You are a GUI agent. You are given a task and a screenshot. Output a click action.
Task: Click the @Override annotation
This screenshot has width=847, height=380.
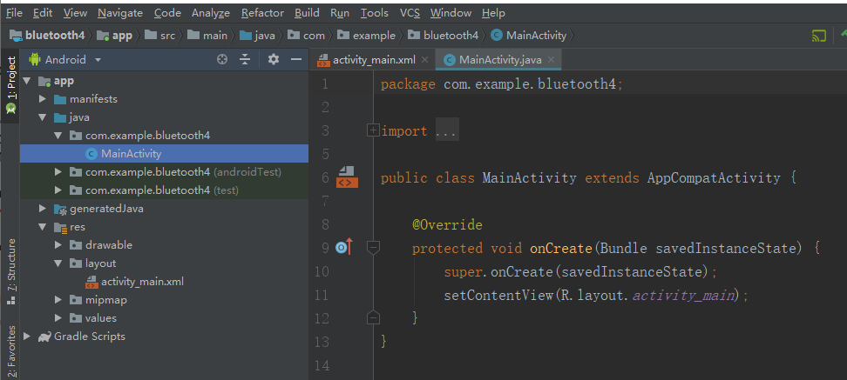pos(447,224)
